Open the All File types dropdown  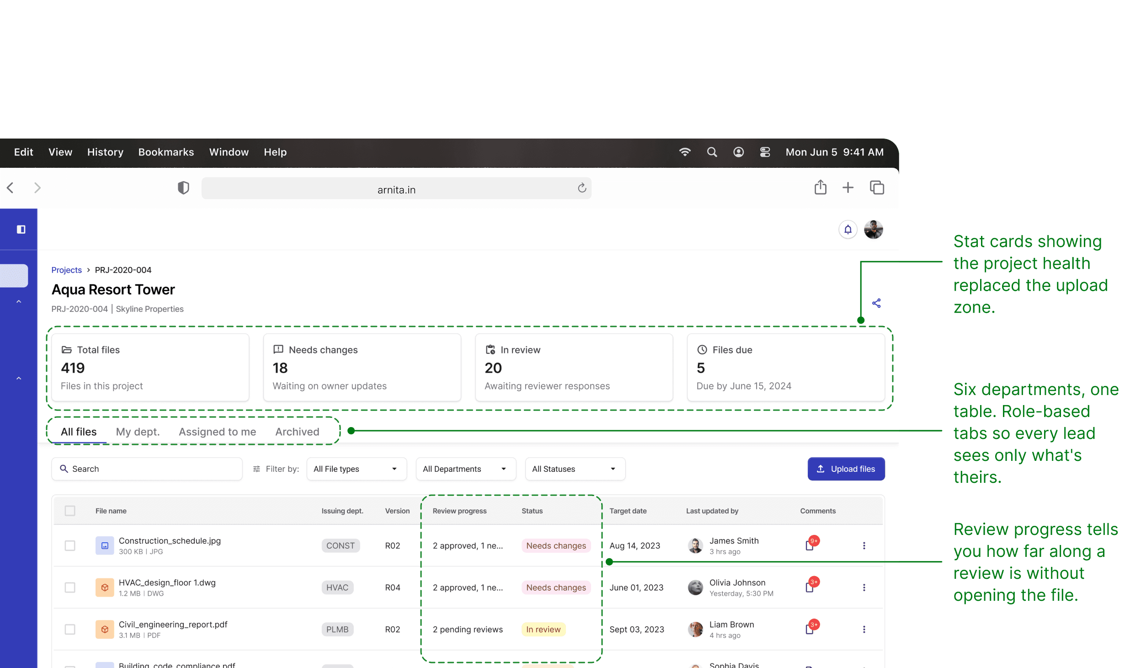(356, 469)
